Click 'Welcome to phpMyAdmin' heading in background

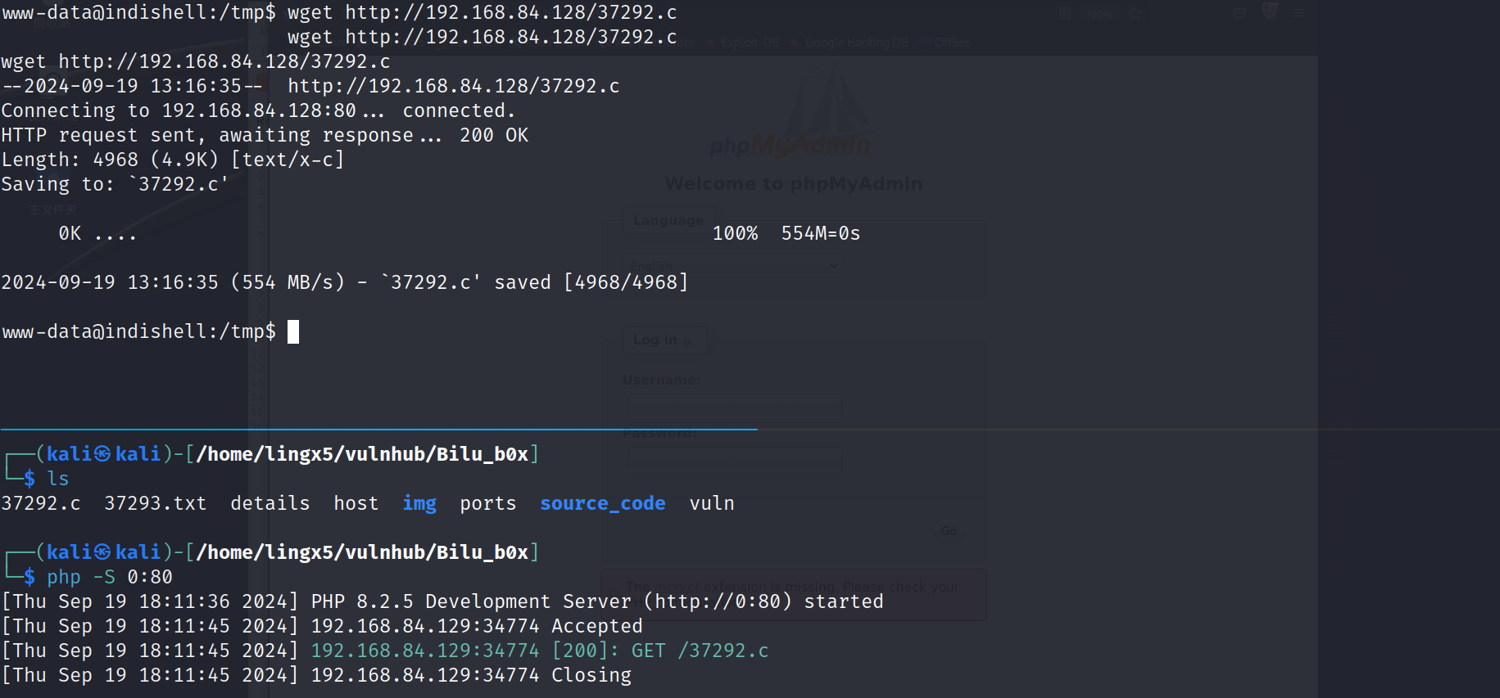pos(793,183)
